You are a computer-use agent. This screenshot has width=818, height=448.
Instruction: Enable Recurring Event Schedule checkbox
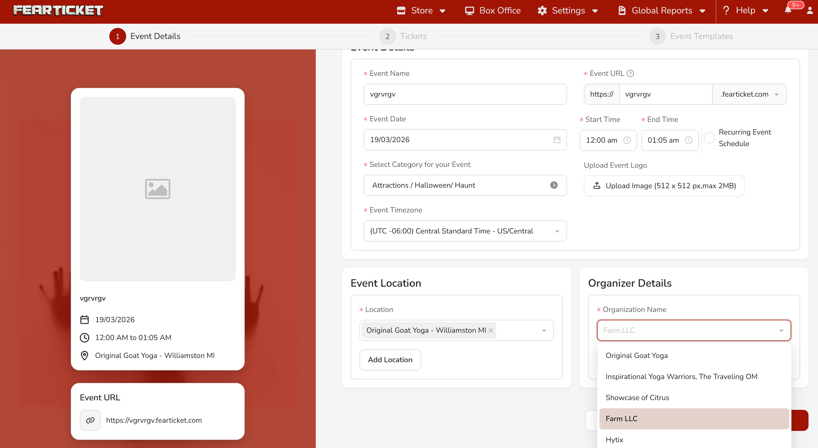click(709, 138)
